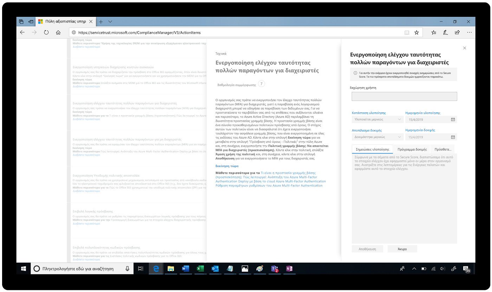
Task: Open the Αποτέλεσμα δοκιμής dropdown
Action: (x=377, y=137)
